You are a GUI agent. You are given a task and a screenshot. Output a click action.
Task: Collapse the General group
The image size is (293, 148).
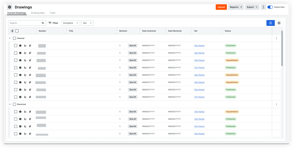point(10,38)
